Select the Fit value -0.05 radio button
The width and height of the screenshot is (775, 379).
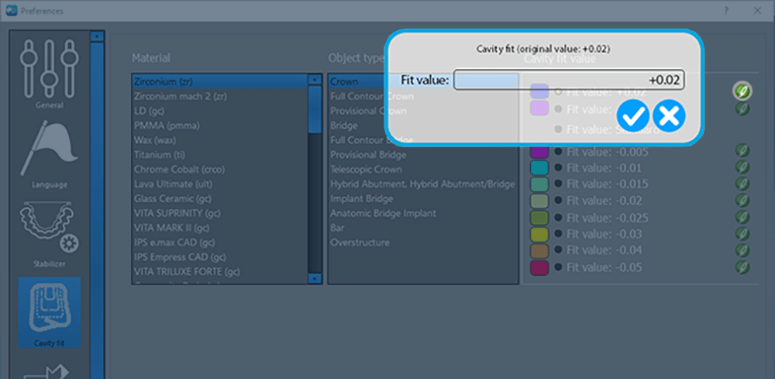pos(558,267)
